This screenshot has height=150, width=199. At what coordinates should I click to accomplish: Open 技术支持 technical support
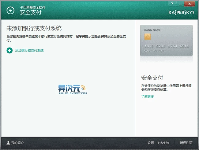coord(163,143)
